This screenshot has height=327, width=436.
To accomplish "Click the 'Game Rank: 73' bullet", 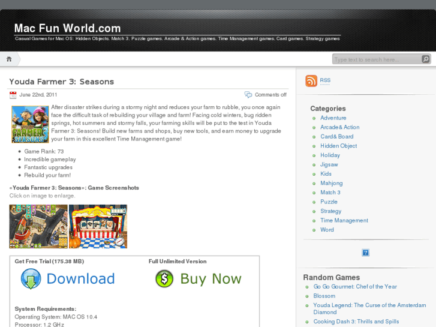I will [x=44, y=151].
